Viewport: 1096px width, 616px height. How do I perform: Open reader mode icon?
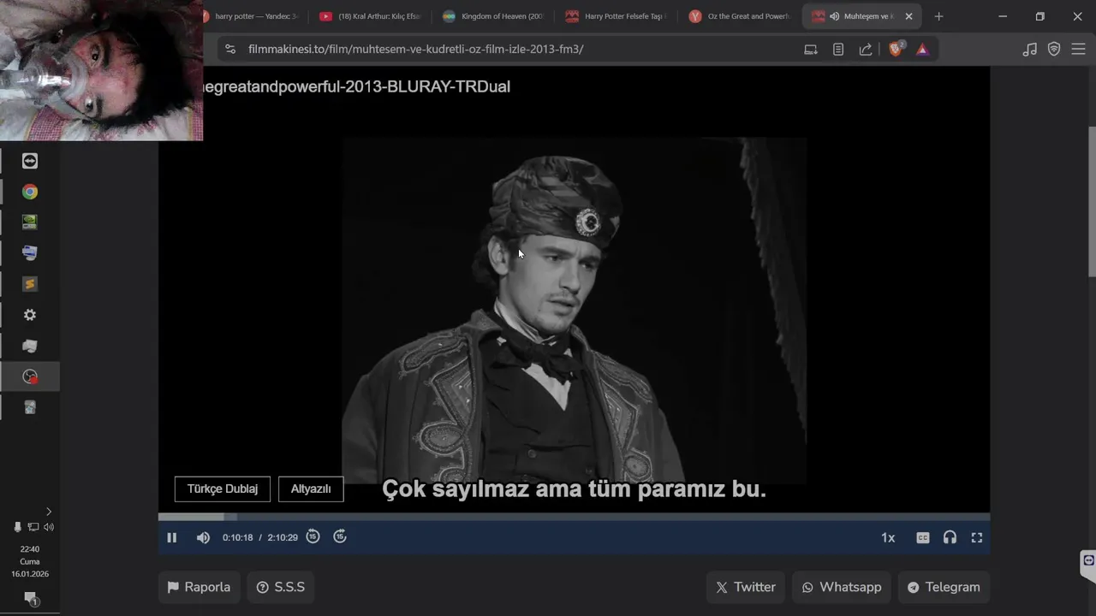point(838,50)
